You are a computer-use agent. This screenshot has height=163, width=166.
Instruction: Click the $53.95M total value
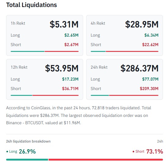(62, 68)
